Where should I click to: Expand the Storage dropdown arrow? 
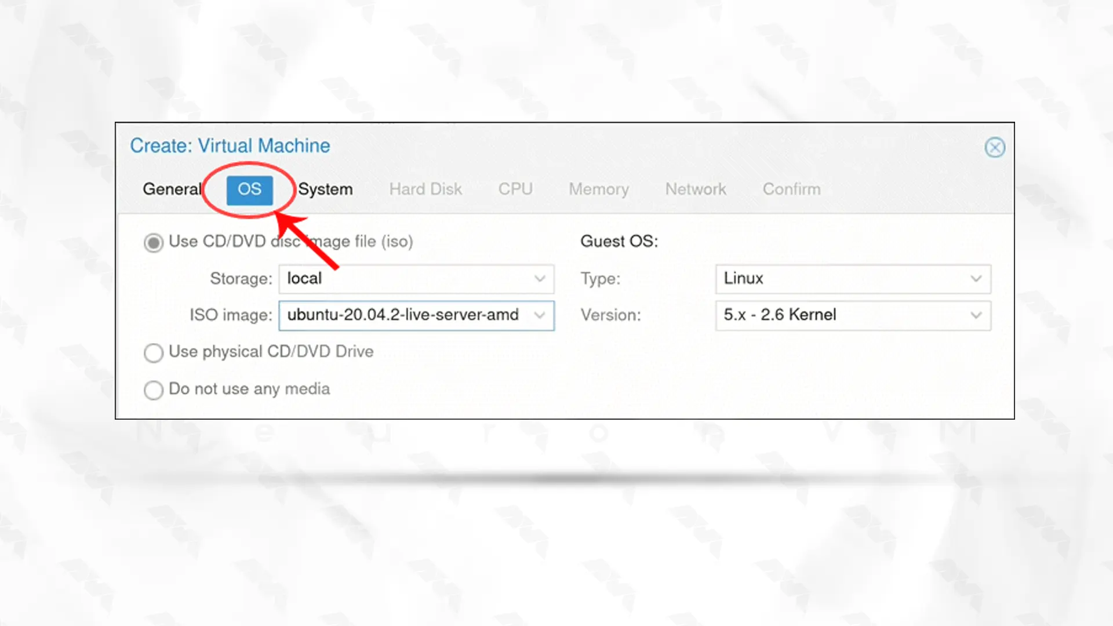tap(540, 279)
